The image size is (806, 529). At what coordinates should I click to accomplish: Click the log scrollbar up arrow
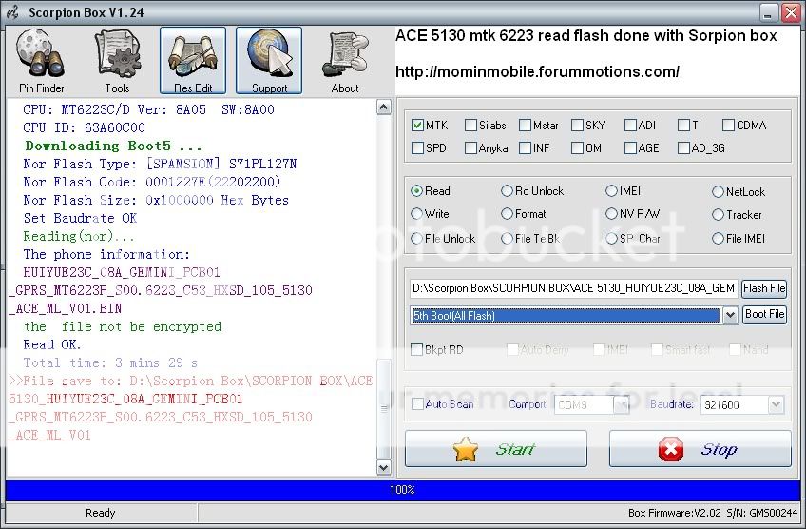pyautogui.click(x=384, y=107)
